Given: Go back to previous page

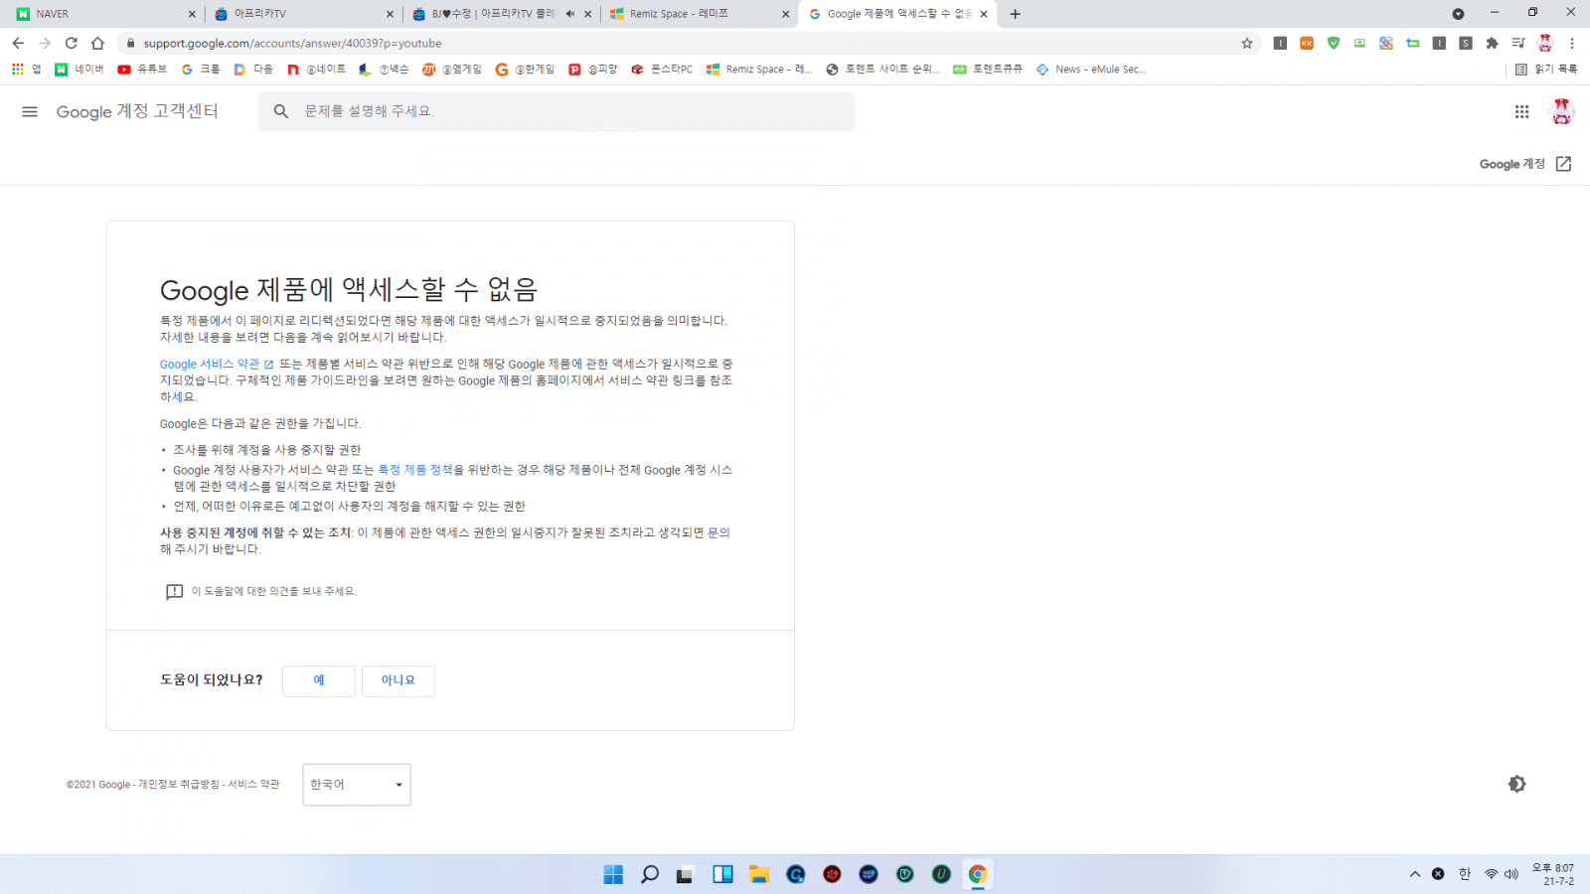Looking at the screenshot, I should click(x=18, y=43).
